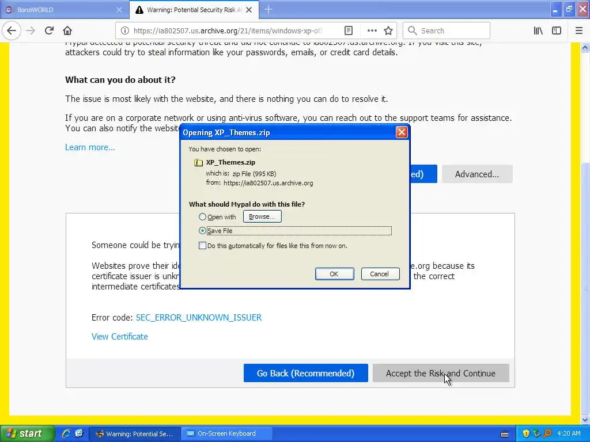Click the XP_Themes.zip file name text
This screenshot has width=590, height=442.
(x=230, y=162)
